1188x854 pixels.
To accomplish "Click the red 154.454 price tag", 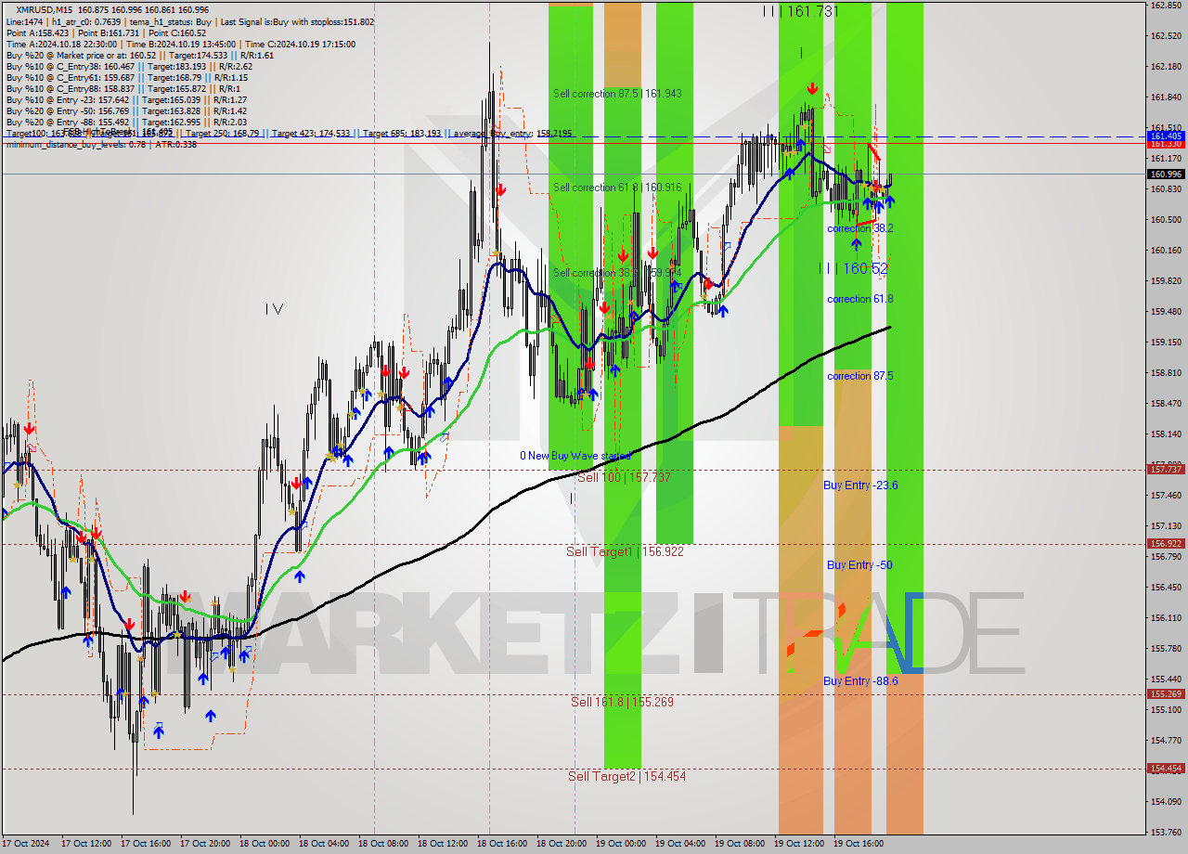I will click(1166, 769).
